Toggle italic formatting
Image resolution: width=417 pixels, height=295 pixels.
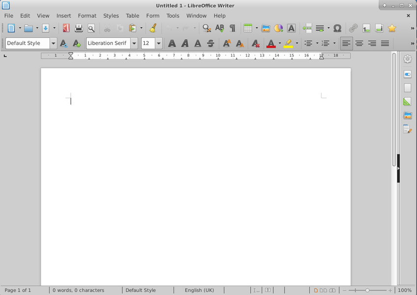tap(185, 43)
